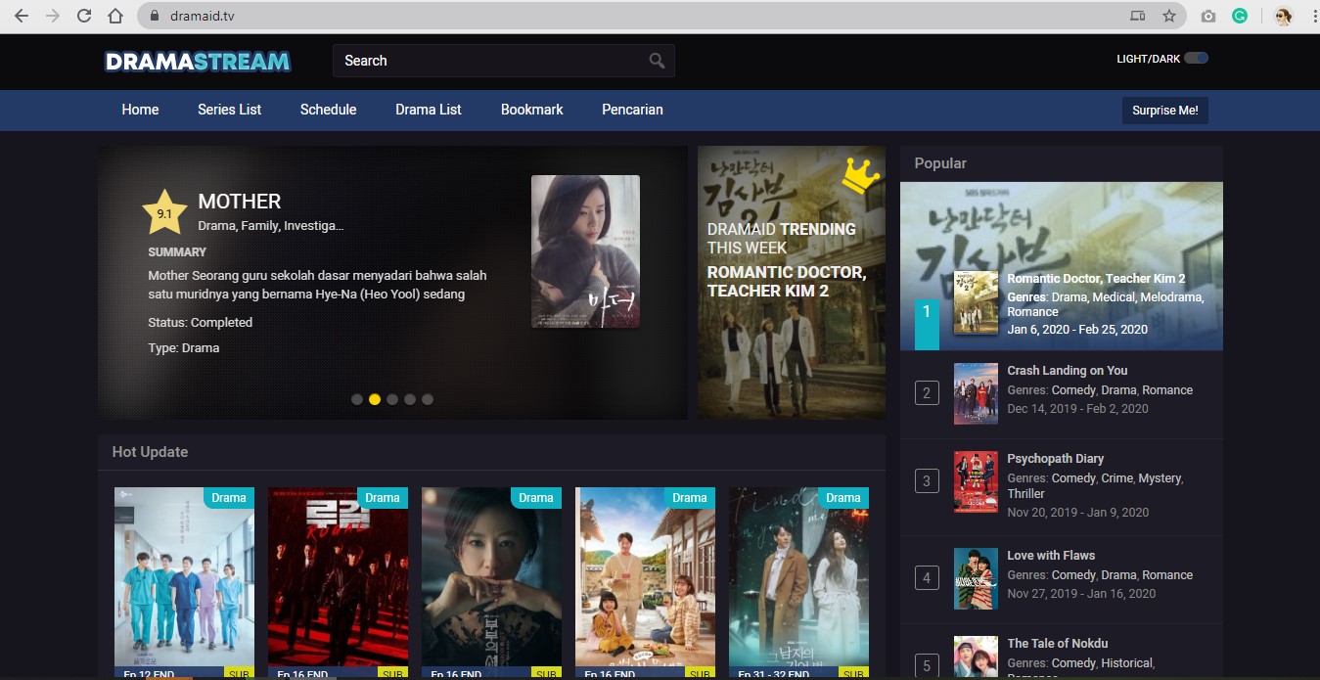Open family picnic poster Ep 16 END
1320x680 pixels.
(x=645, y=583)
